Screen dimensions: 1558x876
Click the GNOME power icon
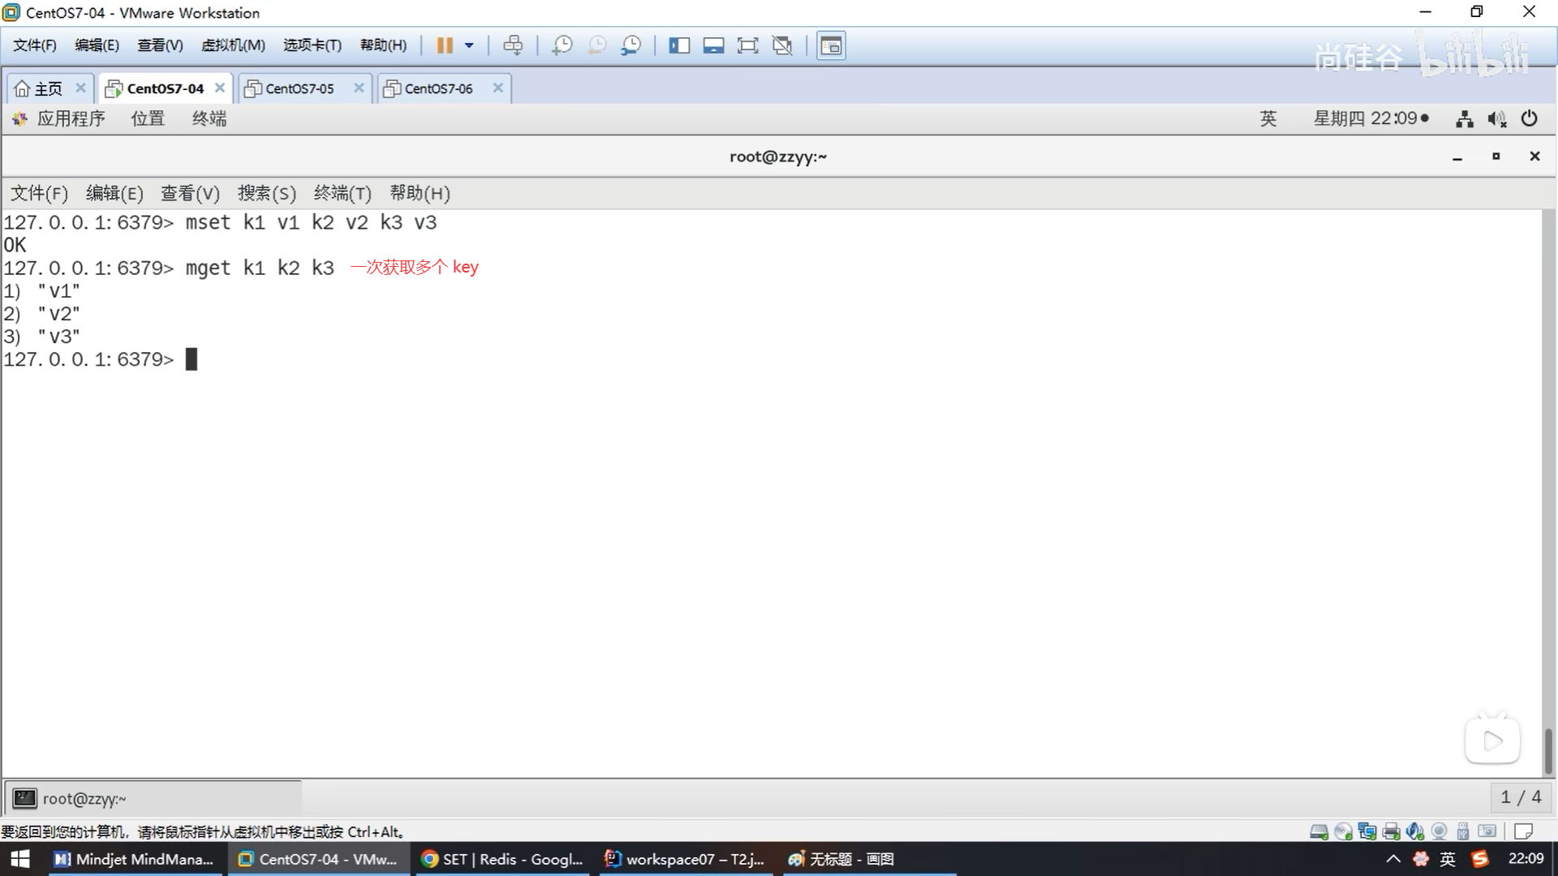click(1530, 118)
